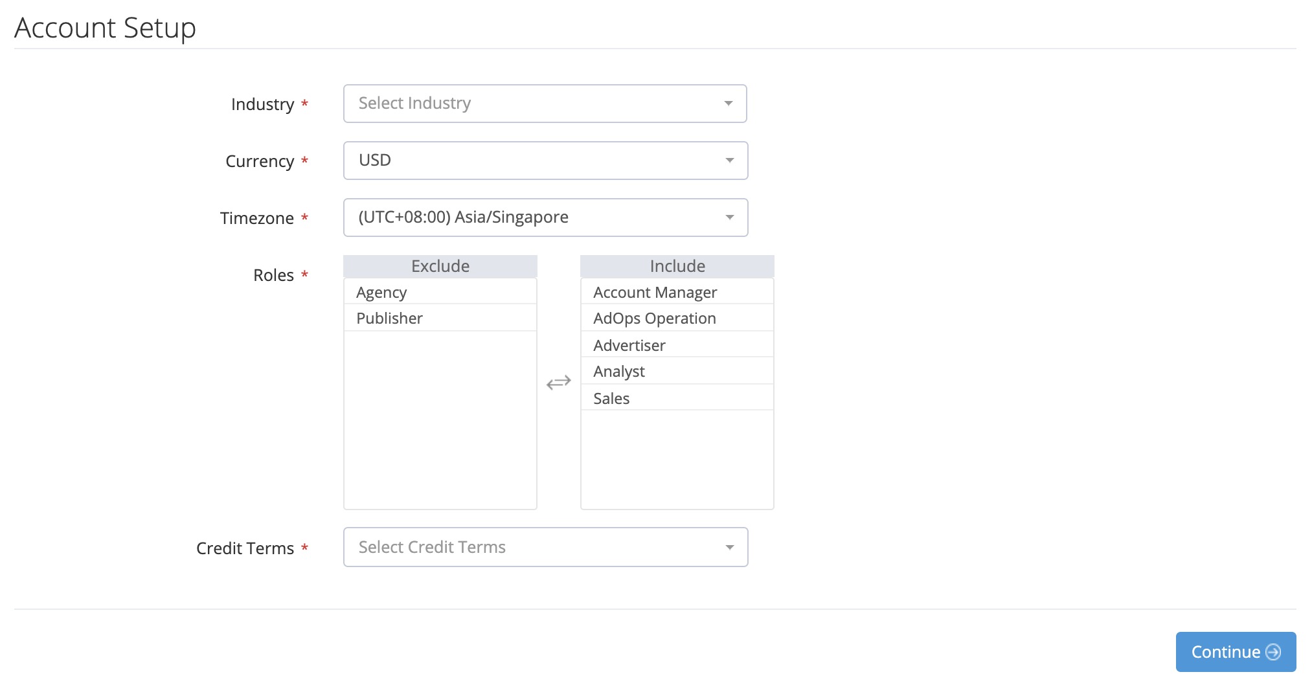The image size is (1312, 694).
Task: Choose AdOps Operation role in Include list
Action: point(677,319)
